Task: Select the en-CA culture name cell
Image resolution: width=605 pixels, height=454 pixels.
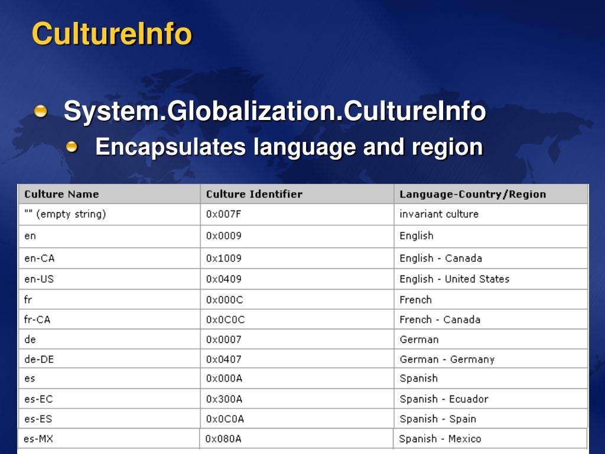Action: pyautogui.click(x=109, y=258)
